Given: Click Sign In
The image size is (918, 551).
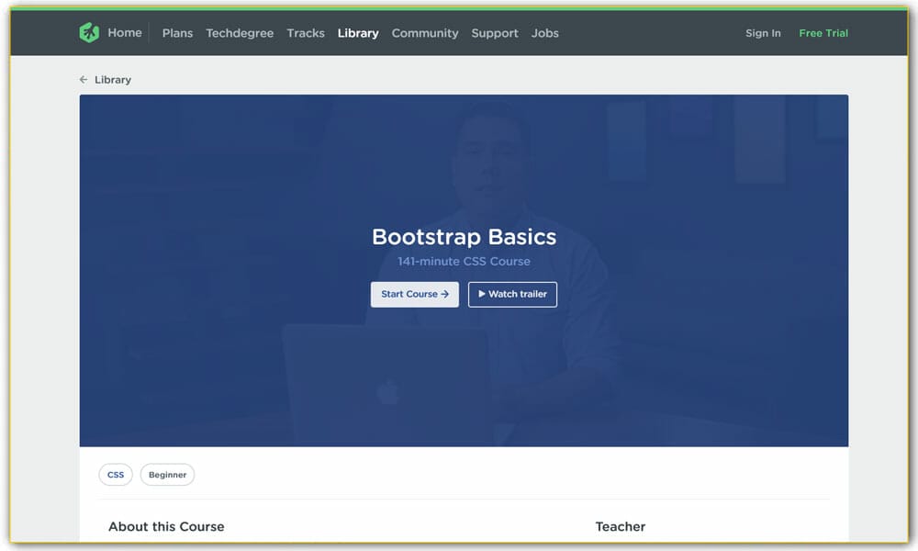Looking at the screenshot, I should pyautogui.click(x=763, y=33).
